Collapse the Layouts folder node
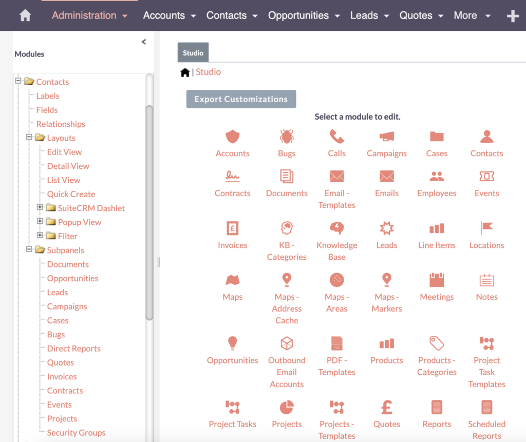The width and height of the screenshot is (526, 442). pos(29,137)
